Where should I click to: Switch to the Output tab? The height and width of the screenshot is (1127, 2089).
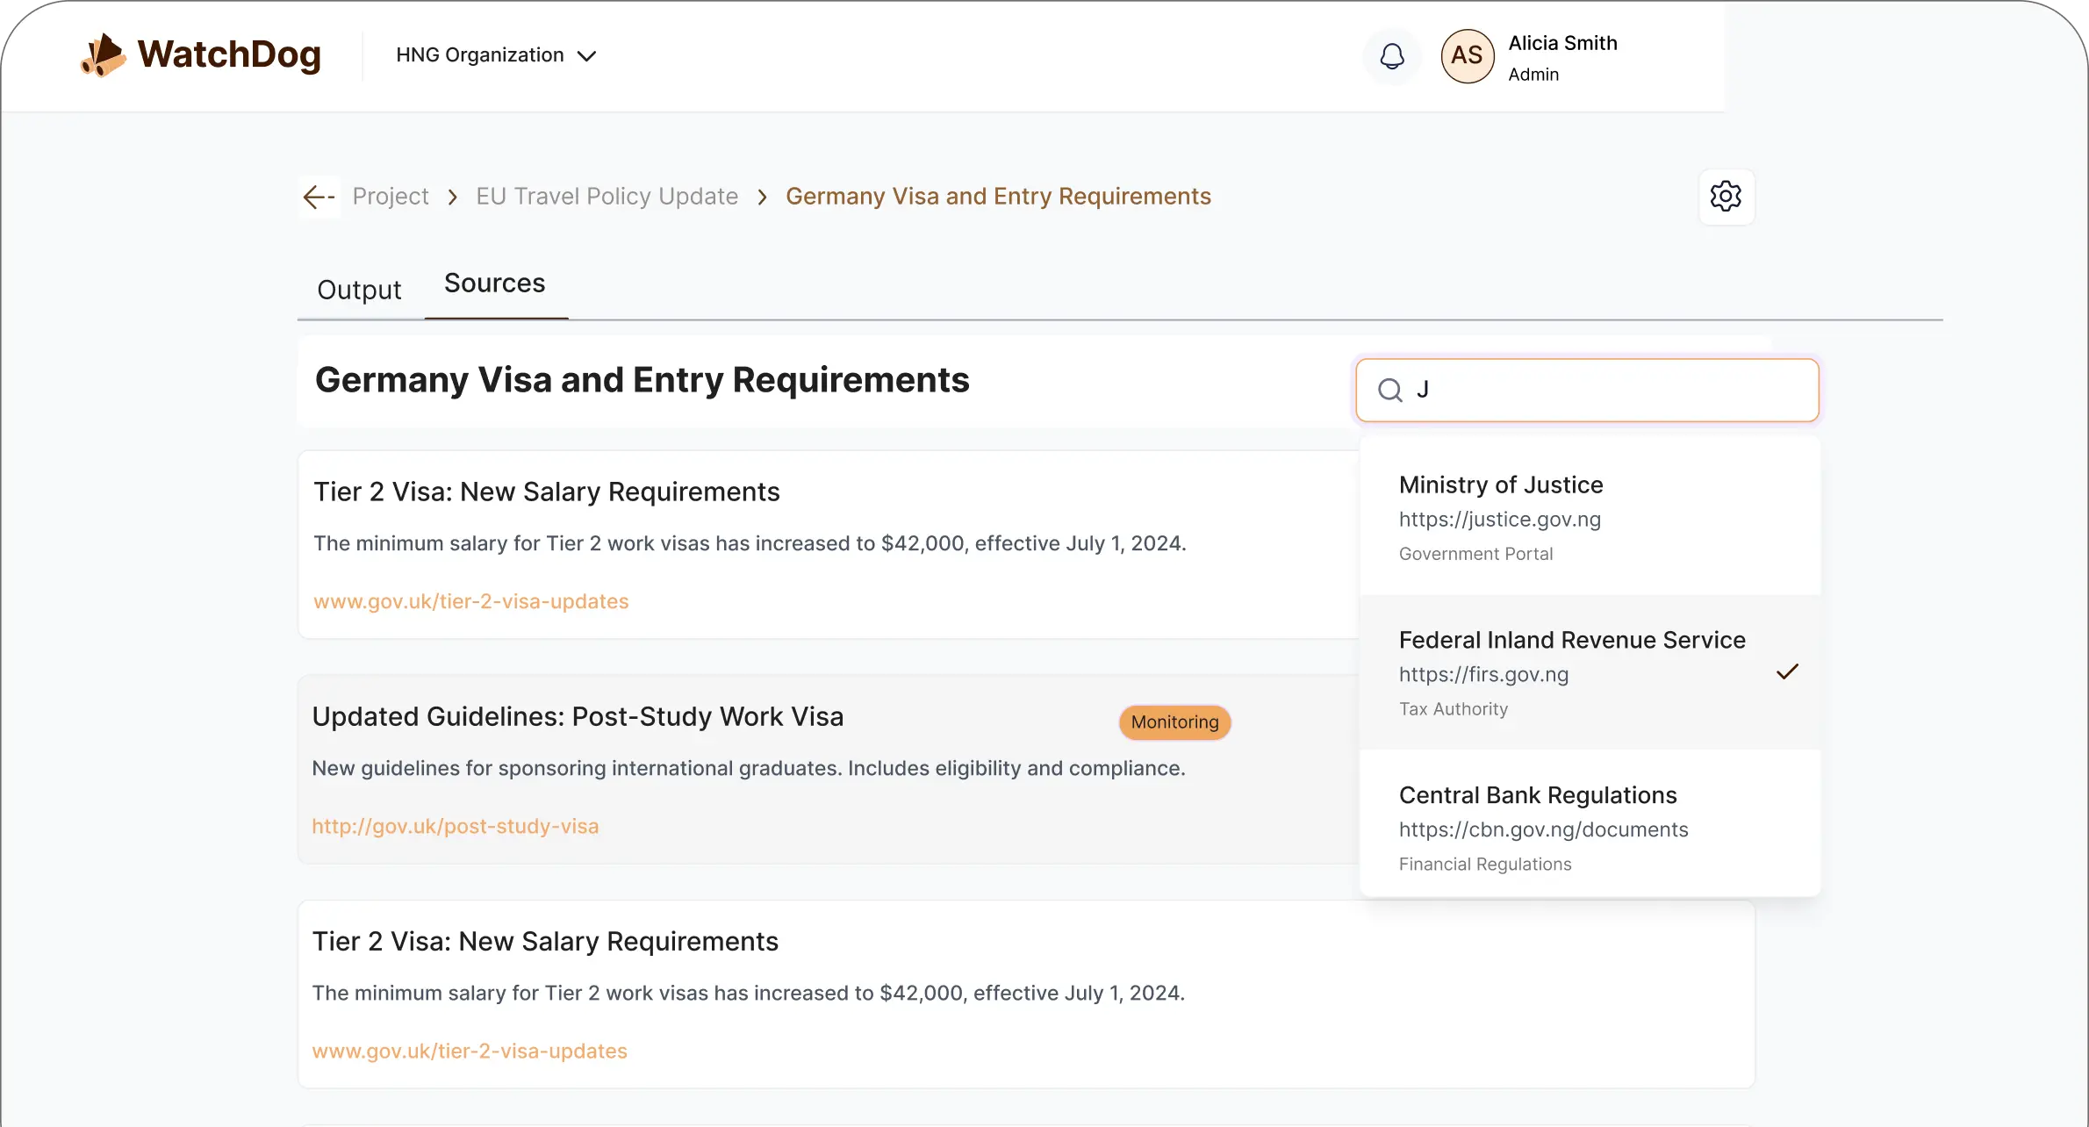[x=359, y=290]
